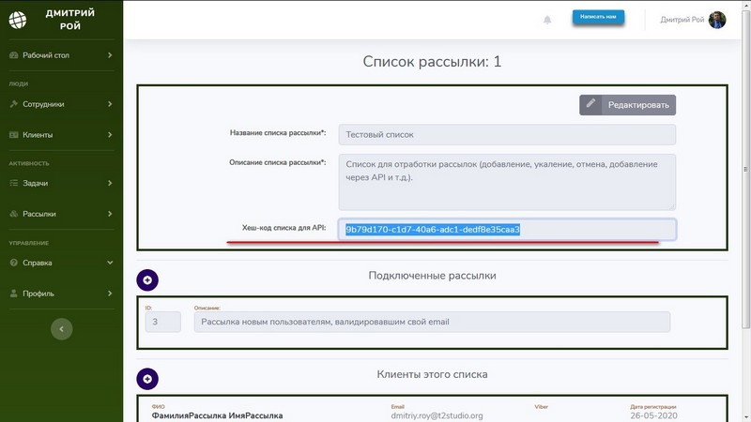Viewport: 751px width, 422px height.
Task: Click the notification bell icon
Action: tap(547, 20)
